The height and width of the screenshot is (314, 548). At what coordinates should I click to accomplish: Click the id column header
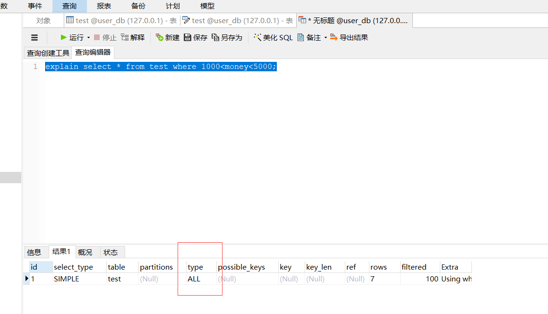(41, 267)
